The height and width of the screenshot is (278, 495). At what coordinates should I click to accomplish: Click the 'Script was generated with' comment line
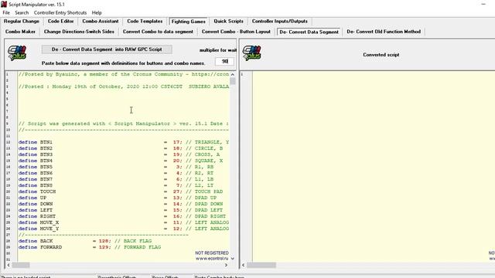[x=124, y=124]
